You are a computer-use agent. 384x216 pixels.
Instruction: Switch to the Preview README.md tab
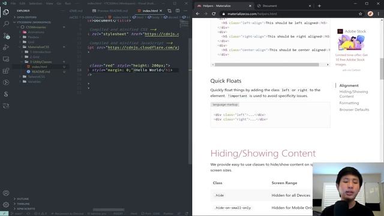click(110, 11)
